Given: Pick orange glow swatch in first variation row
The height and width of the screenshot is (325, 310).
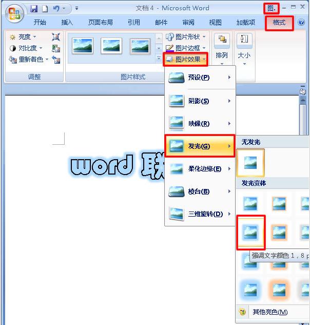Looking at the screenshot, I should 279,204.
